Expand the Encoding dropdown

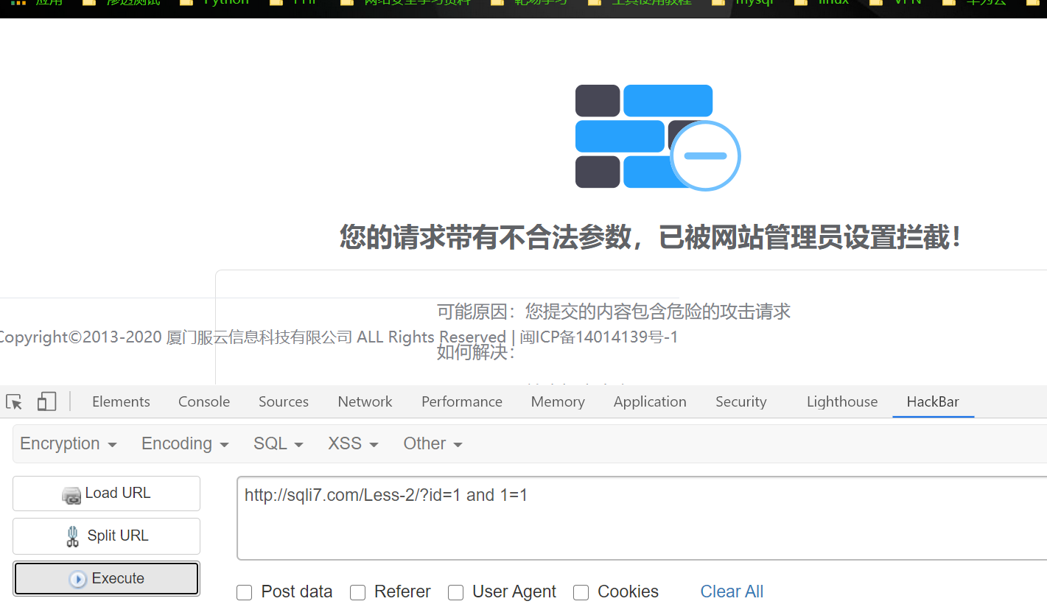185,443
